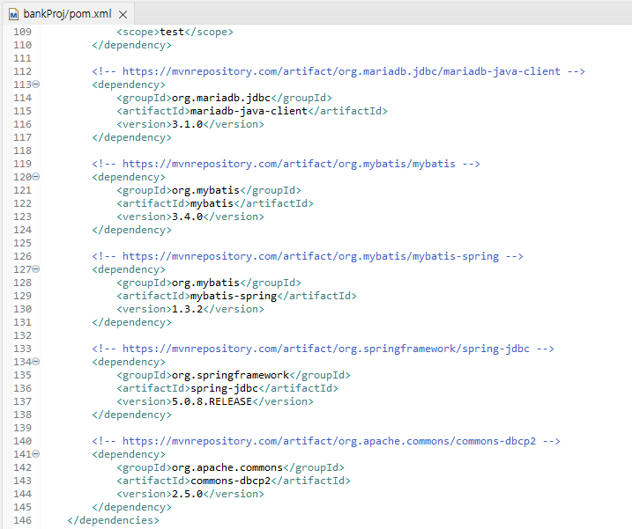Click the <dependency> opening tag on line 113

(x=129, y=84)
